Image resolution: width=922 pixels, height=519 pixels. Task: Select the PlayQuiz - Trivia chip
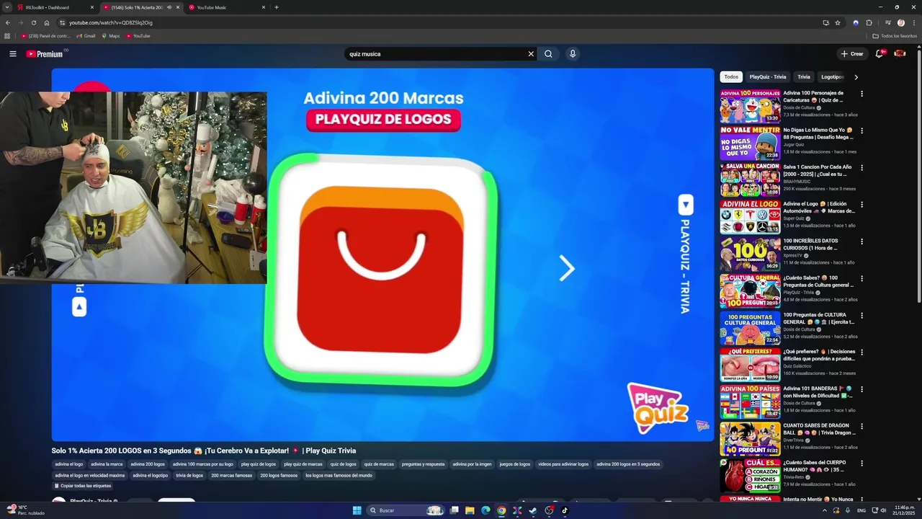(767, 77)
